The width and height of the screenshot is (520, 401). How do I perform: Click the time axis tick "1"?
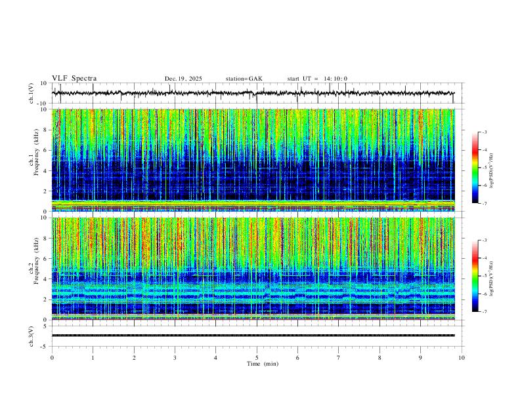(93, 358)
